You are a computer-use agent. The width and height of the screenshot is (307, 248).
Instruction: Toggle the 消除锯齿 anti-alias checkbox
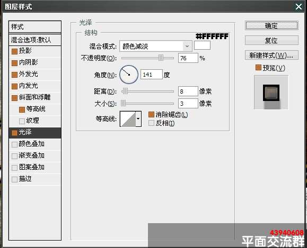151,115
